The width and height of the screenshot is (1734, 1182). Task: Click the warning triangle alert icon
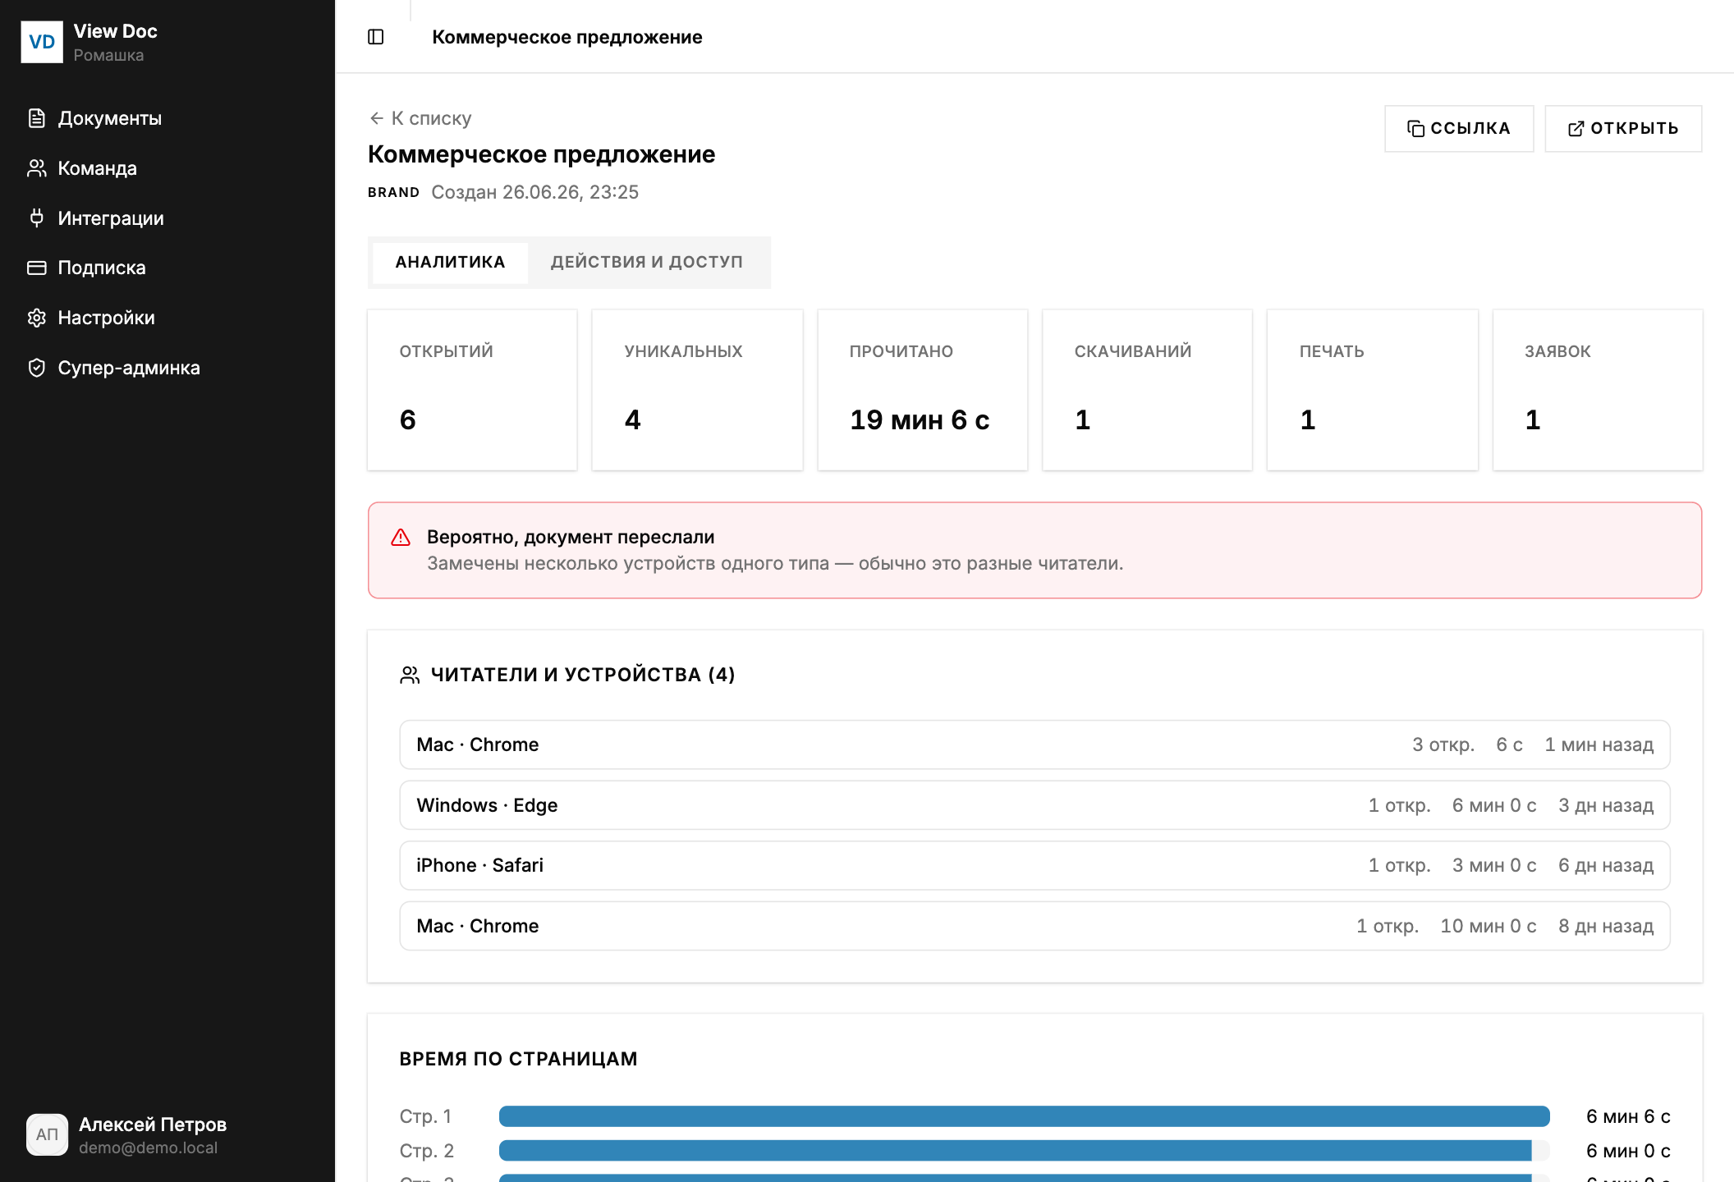[401, 538]
